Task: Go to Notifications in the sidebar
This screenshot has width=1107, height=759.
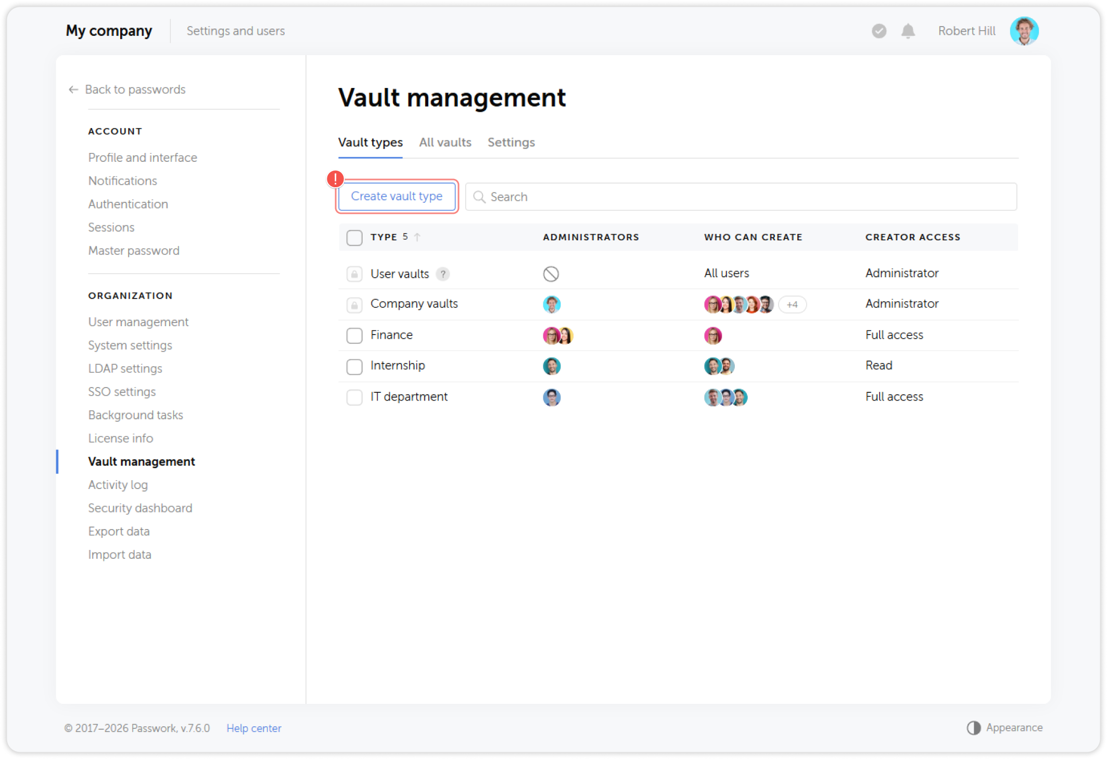Action: (x=122, y=181)
